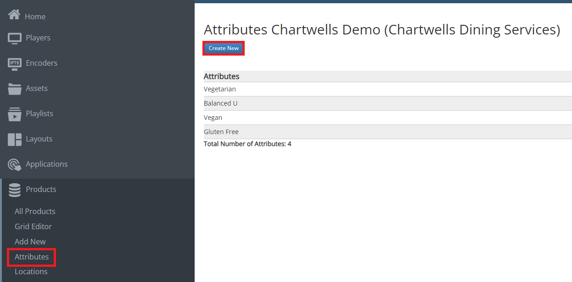Click the Products database icon
Screen dimensions: 572x282
pyautogui.click(x=15, y=190)
